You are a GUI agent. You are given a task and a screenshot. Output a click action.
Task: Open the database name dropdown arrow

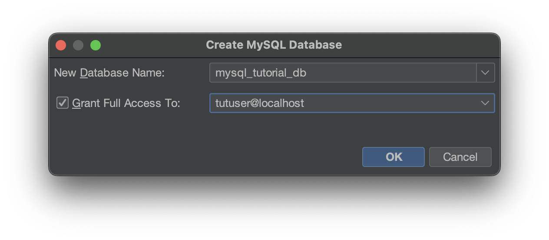tap(486, 73)
